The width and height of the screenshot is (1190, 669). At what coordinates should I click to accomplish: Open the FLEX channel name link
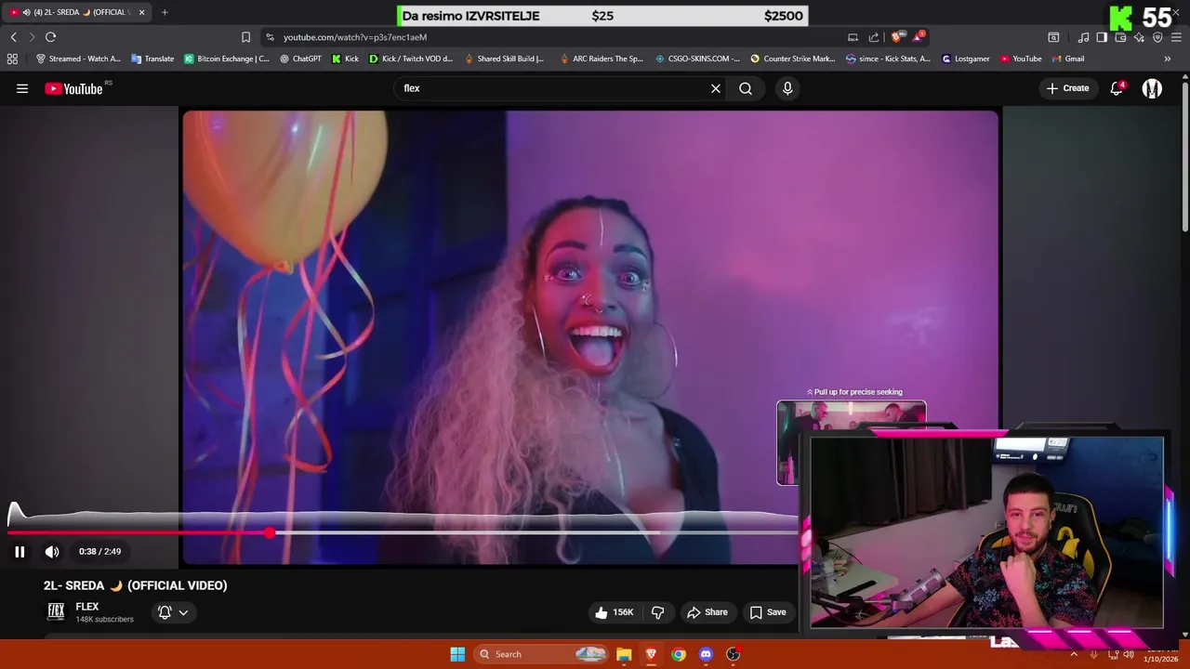coord(87,607)
